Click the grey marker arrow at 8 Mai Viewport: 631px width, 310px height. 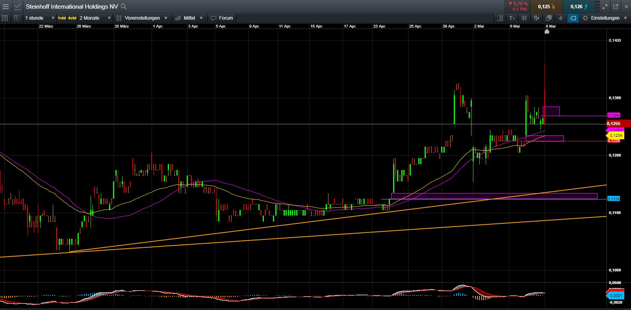click(547, 31)
